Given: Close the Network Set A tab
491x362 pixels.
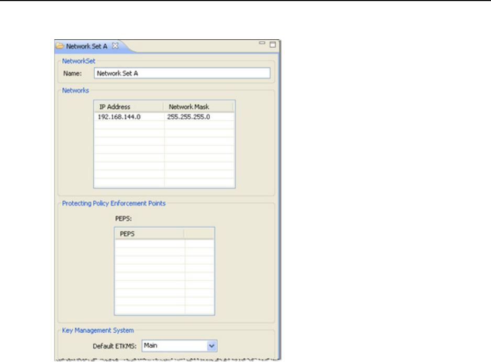Looking at the screenshot, I should coord(115,46).
